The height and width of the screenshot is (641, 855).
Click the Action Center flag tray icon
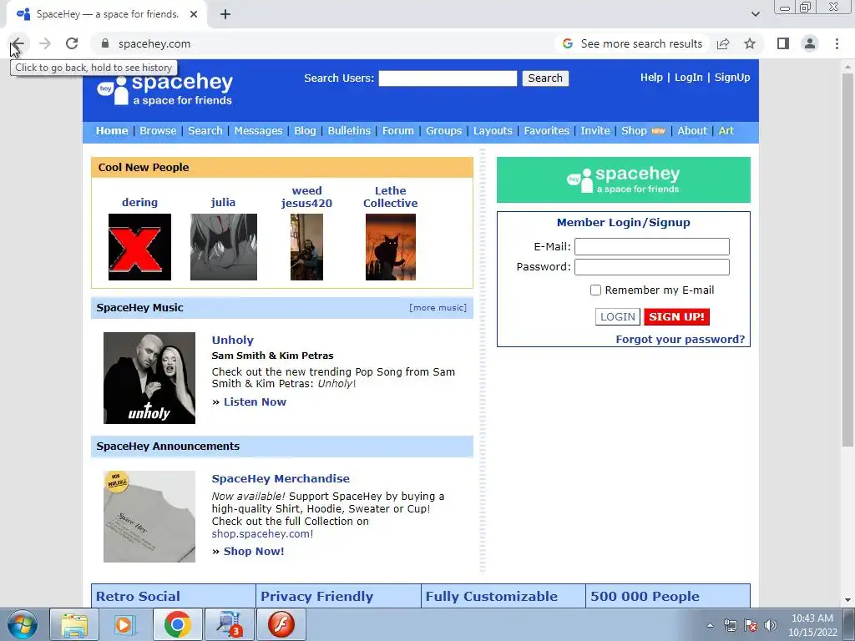click(x=751, y=625)
